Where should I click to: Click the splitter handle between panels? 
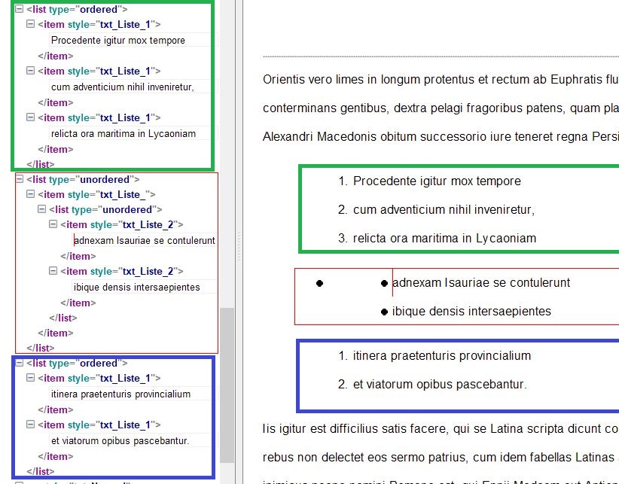tap(239, 247)
